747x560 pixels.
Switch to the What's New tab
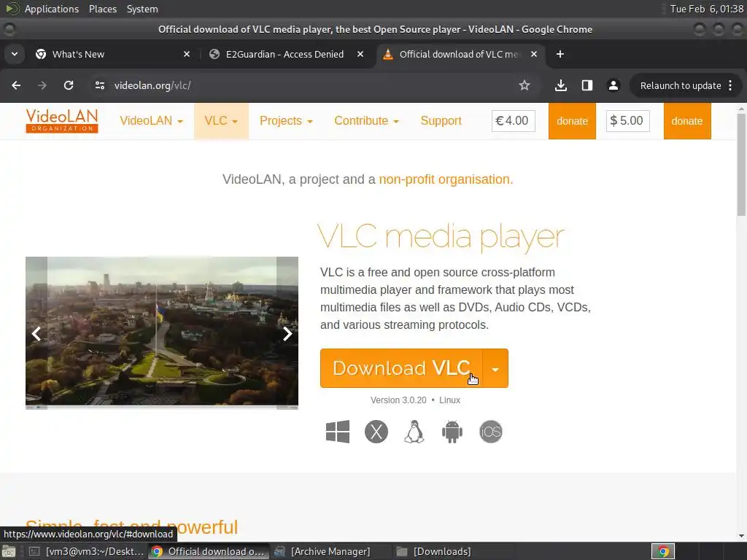pos(112,54)
